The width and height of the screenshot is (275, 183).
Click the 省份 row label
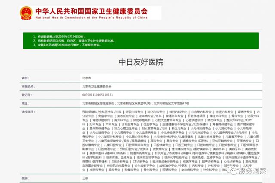(x=24, y=78)
